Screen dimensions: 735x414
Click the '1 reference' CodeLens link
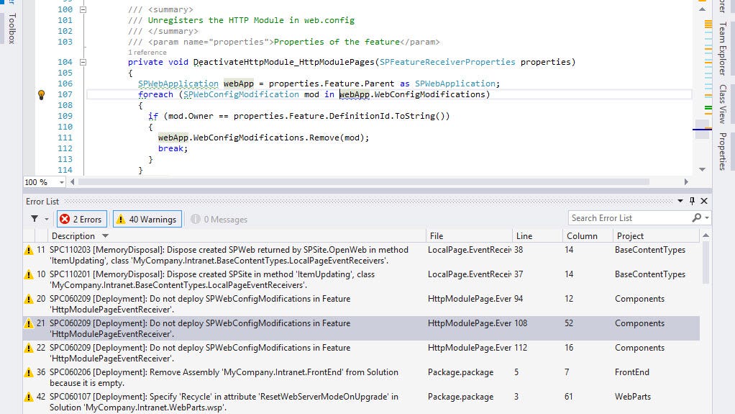click(147, 52)
